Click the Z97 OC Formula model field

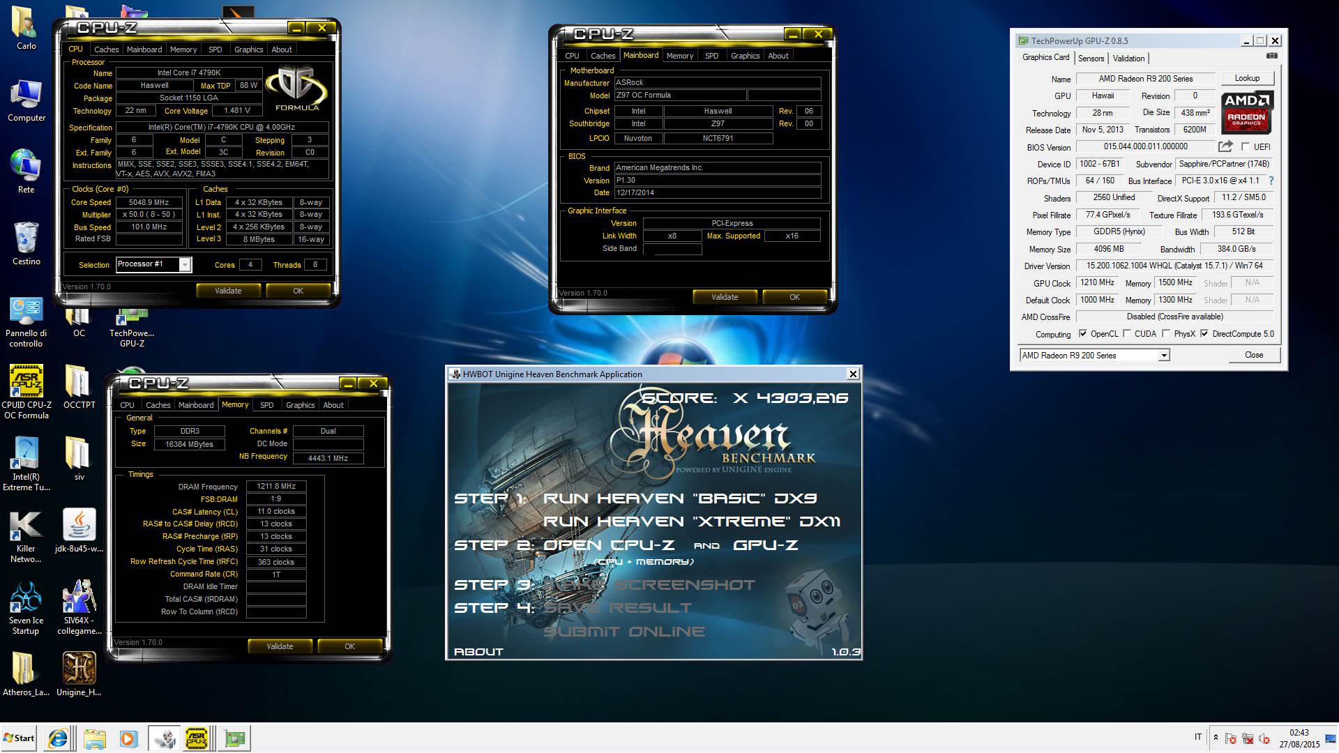680,95
